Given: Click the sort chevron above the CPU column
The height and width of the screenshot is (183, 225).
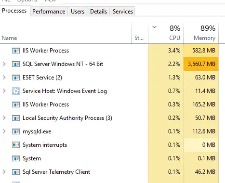Looking at the screenshot, I should coord(154,27).
